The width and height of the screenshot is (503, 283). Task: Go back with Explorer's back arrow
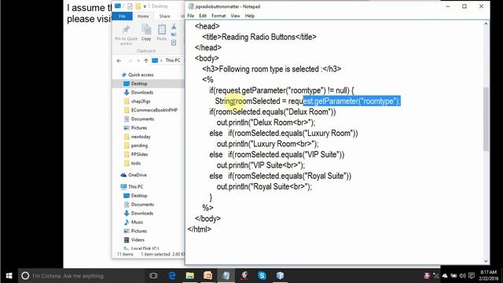119,61
